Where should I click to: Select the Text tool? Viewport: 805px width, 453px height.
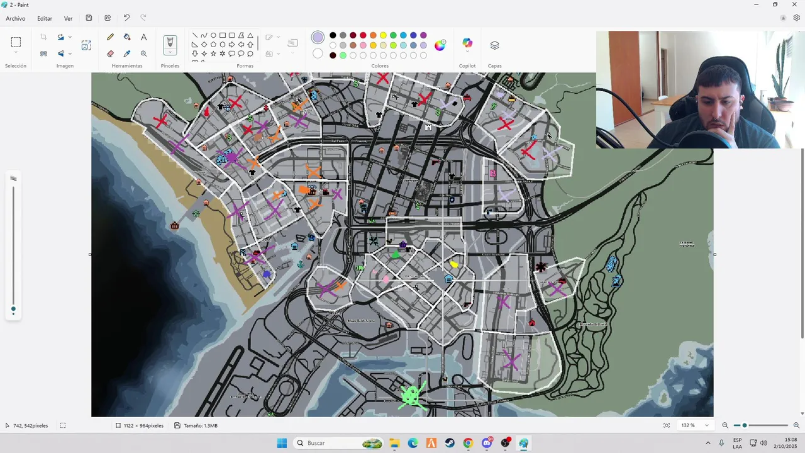(143, 37)
